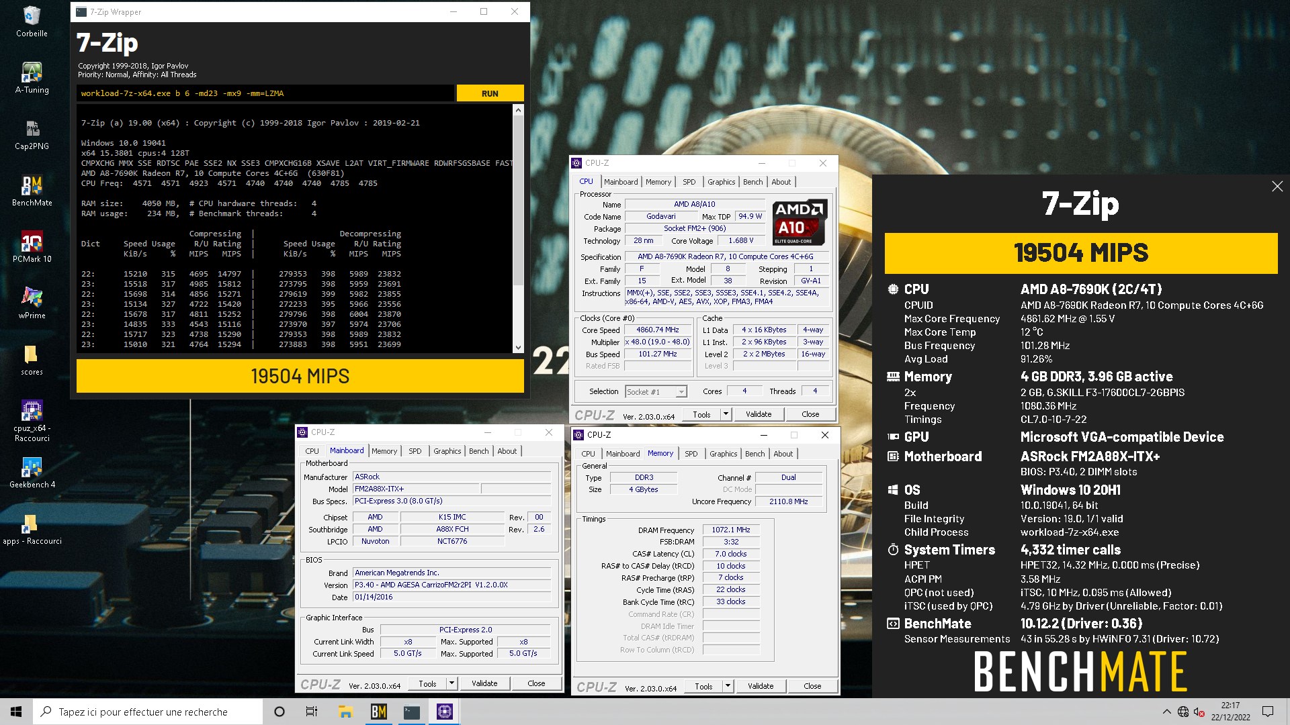This screenshot has height=725, width=1290.
Task: Activate the 7-Zip Wrapper console taskbar icon
Action: coord(411,712)
